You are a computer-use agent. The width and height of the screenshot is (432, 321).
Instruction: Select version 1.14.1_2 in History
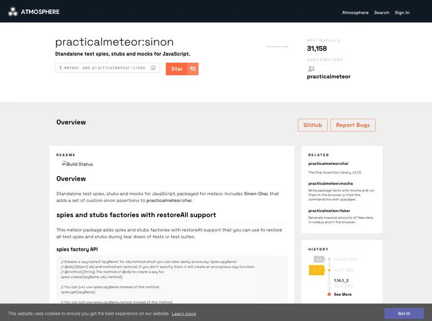coord(342,281)
